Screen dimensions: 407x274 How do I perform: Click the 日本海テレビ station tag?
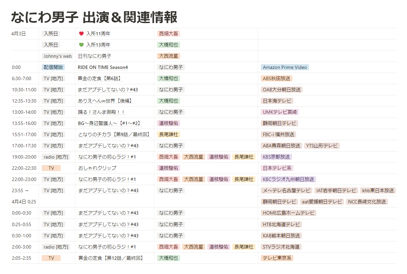(277, 101)
